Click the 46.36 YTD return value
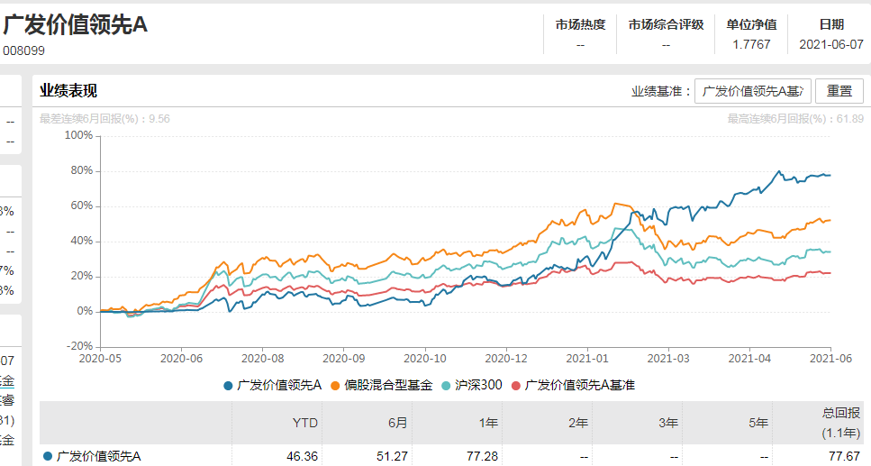 302,457
